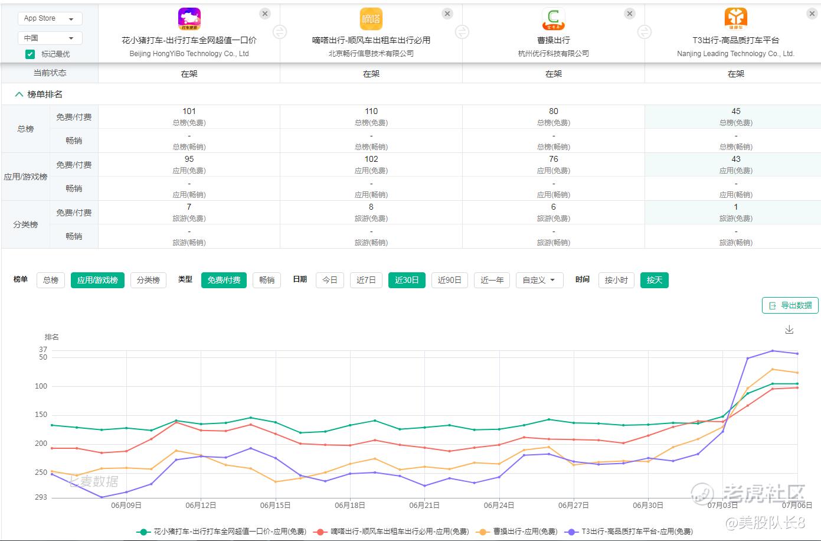Select 近一年 date range
This screenshot has height=541, width=821.
[x=492, y=280]
